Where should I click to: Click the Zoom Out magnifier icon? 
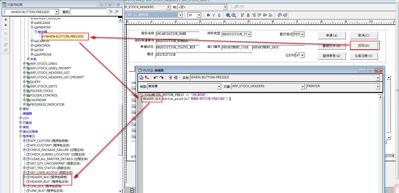tap(234, 15)
